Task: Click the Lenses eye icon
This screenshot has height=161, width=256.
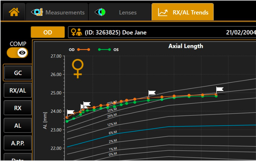Action: pyautogui.click(x=100, y=12)
